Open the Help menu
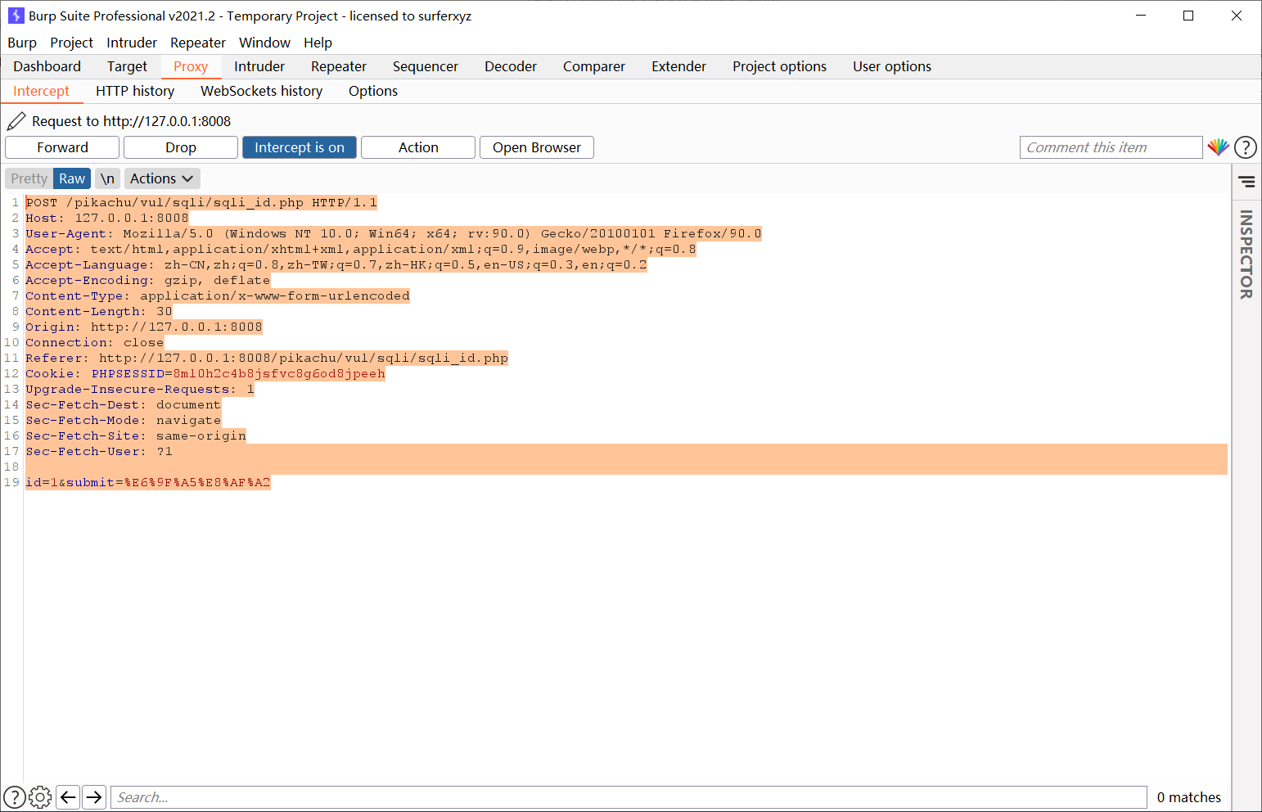The image size is (1262, 812). click(x=318, y=43)
